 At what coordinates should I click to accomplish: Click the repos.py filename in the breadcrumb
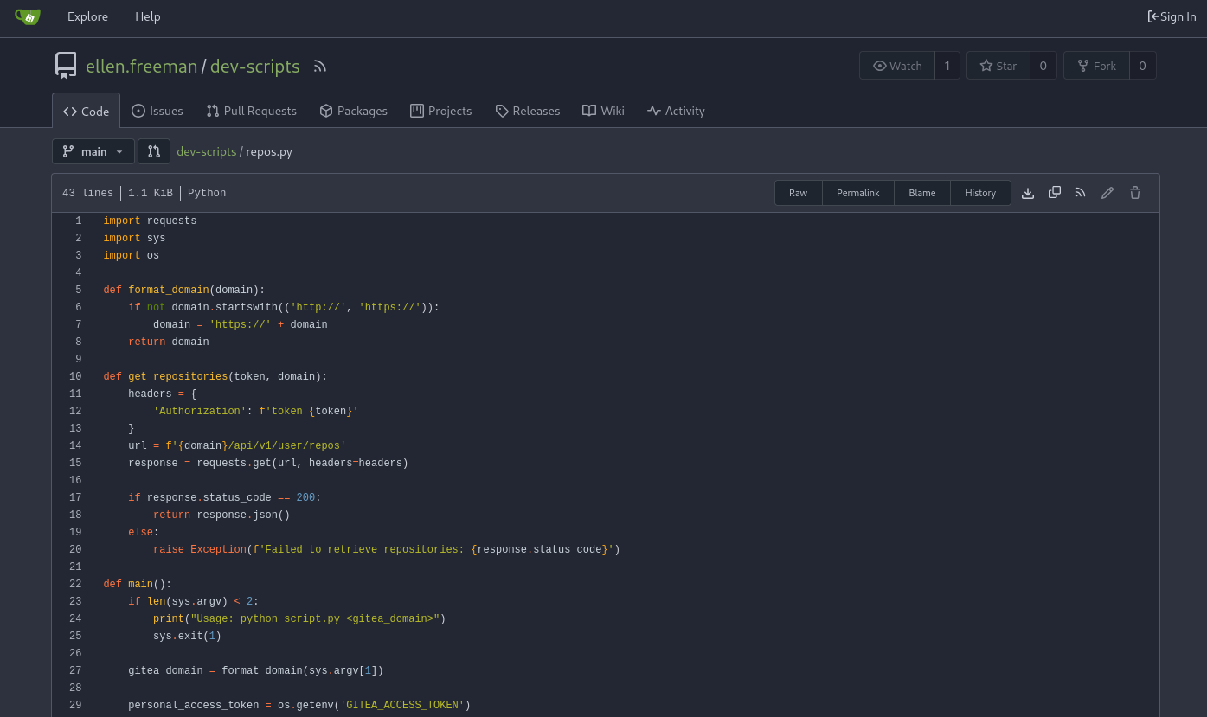tap(269, 151)
